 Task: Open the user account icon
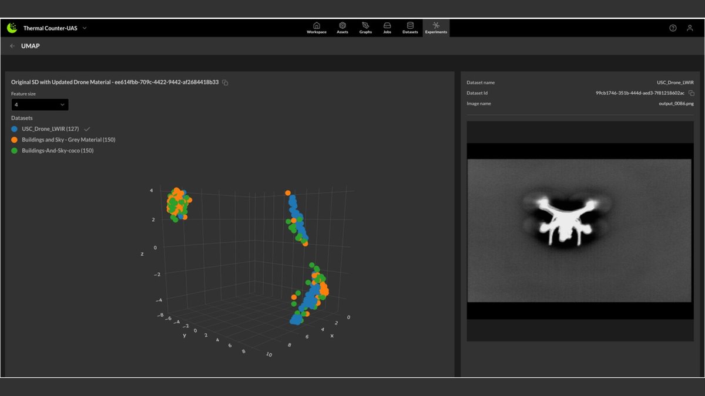[x=690, y=28]
